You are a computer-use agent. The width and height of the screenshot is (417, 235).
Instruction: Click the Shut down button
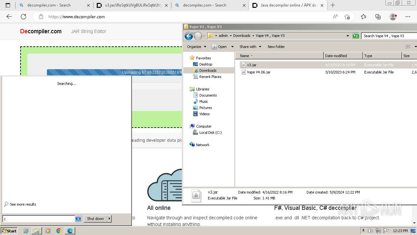(95, 219)
